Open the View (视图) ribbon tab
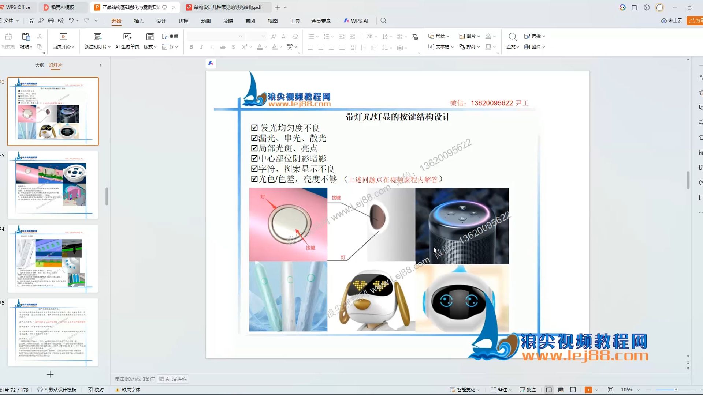 coord(273,21)
